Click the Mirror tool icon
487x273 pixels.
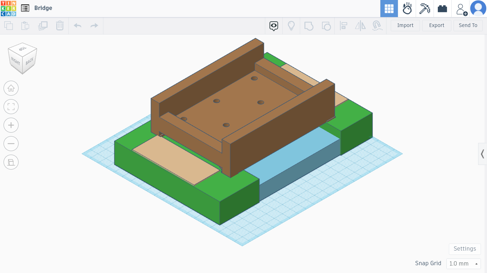point(360,26)
